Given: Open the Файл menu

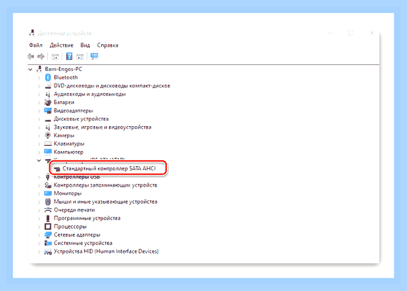Looking at the screenshot, I should 35,45.
